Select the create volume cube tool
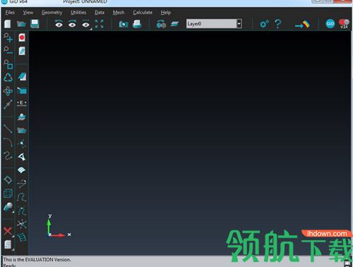This screenshot has height=267, width=353. (8, 194)
